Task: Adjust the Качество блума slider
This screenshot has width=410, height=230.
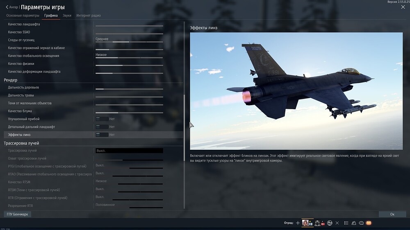Action: (129, 113)
